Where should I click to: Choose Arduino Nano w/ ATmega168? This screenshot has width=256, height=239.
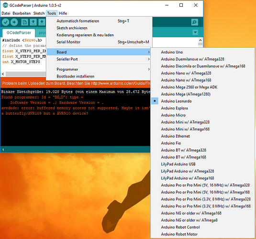point(203,80)
